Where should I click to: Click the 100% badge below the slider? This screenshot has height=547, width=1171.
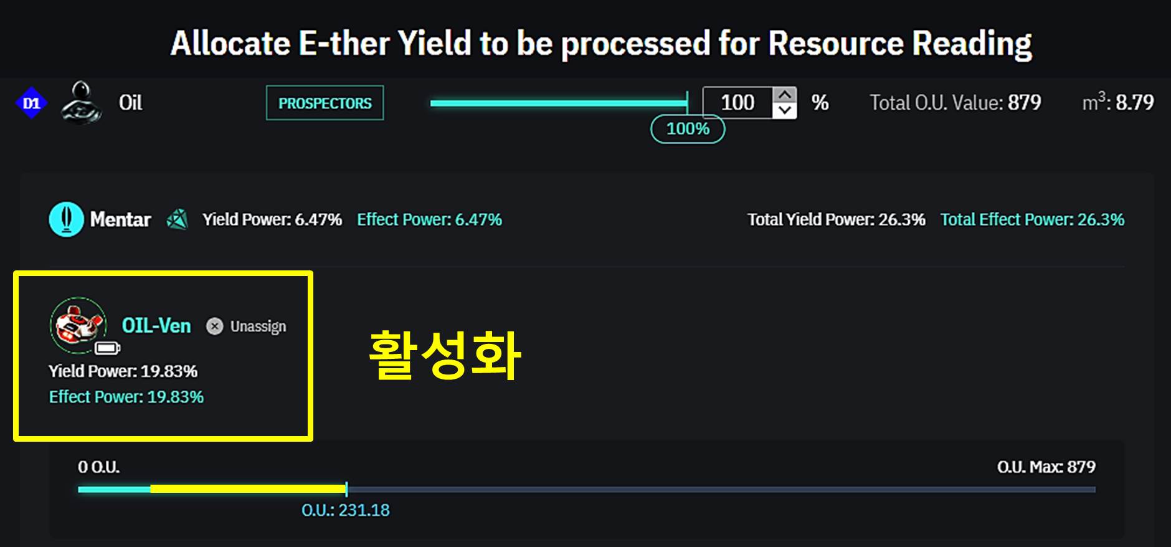tap(688, 129)
